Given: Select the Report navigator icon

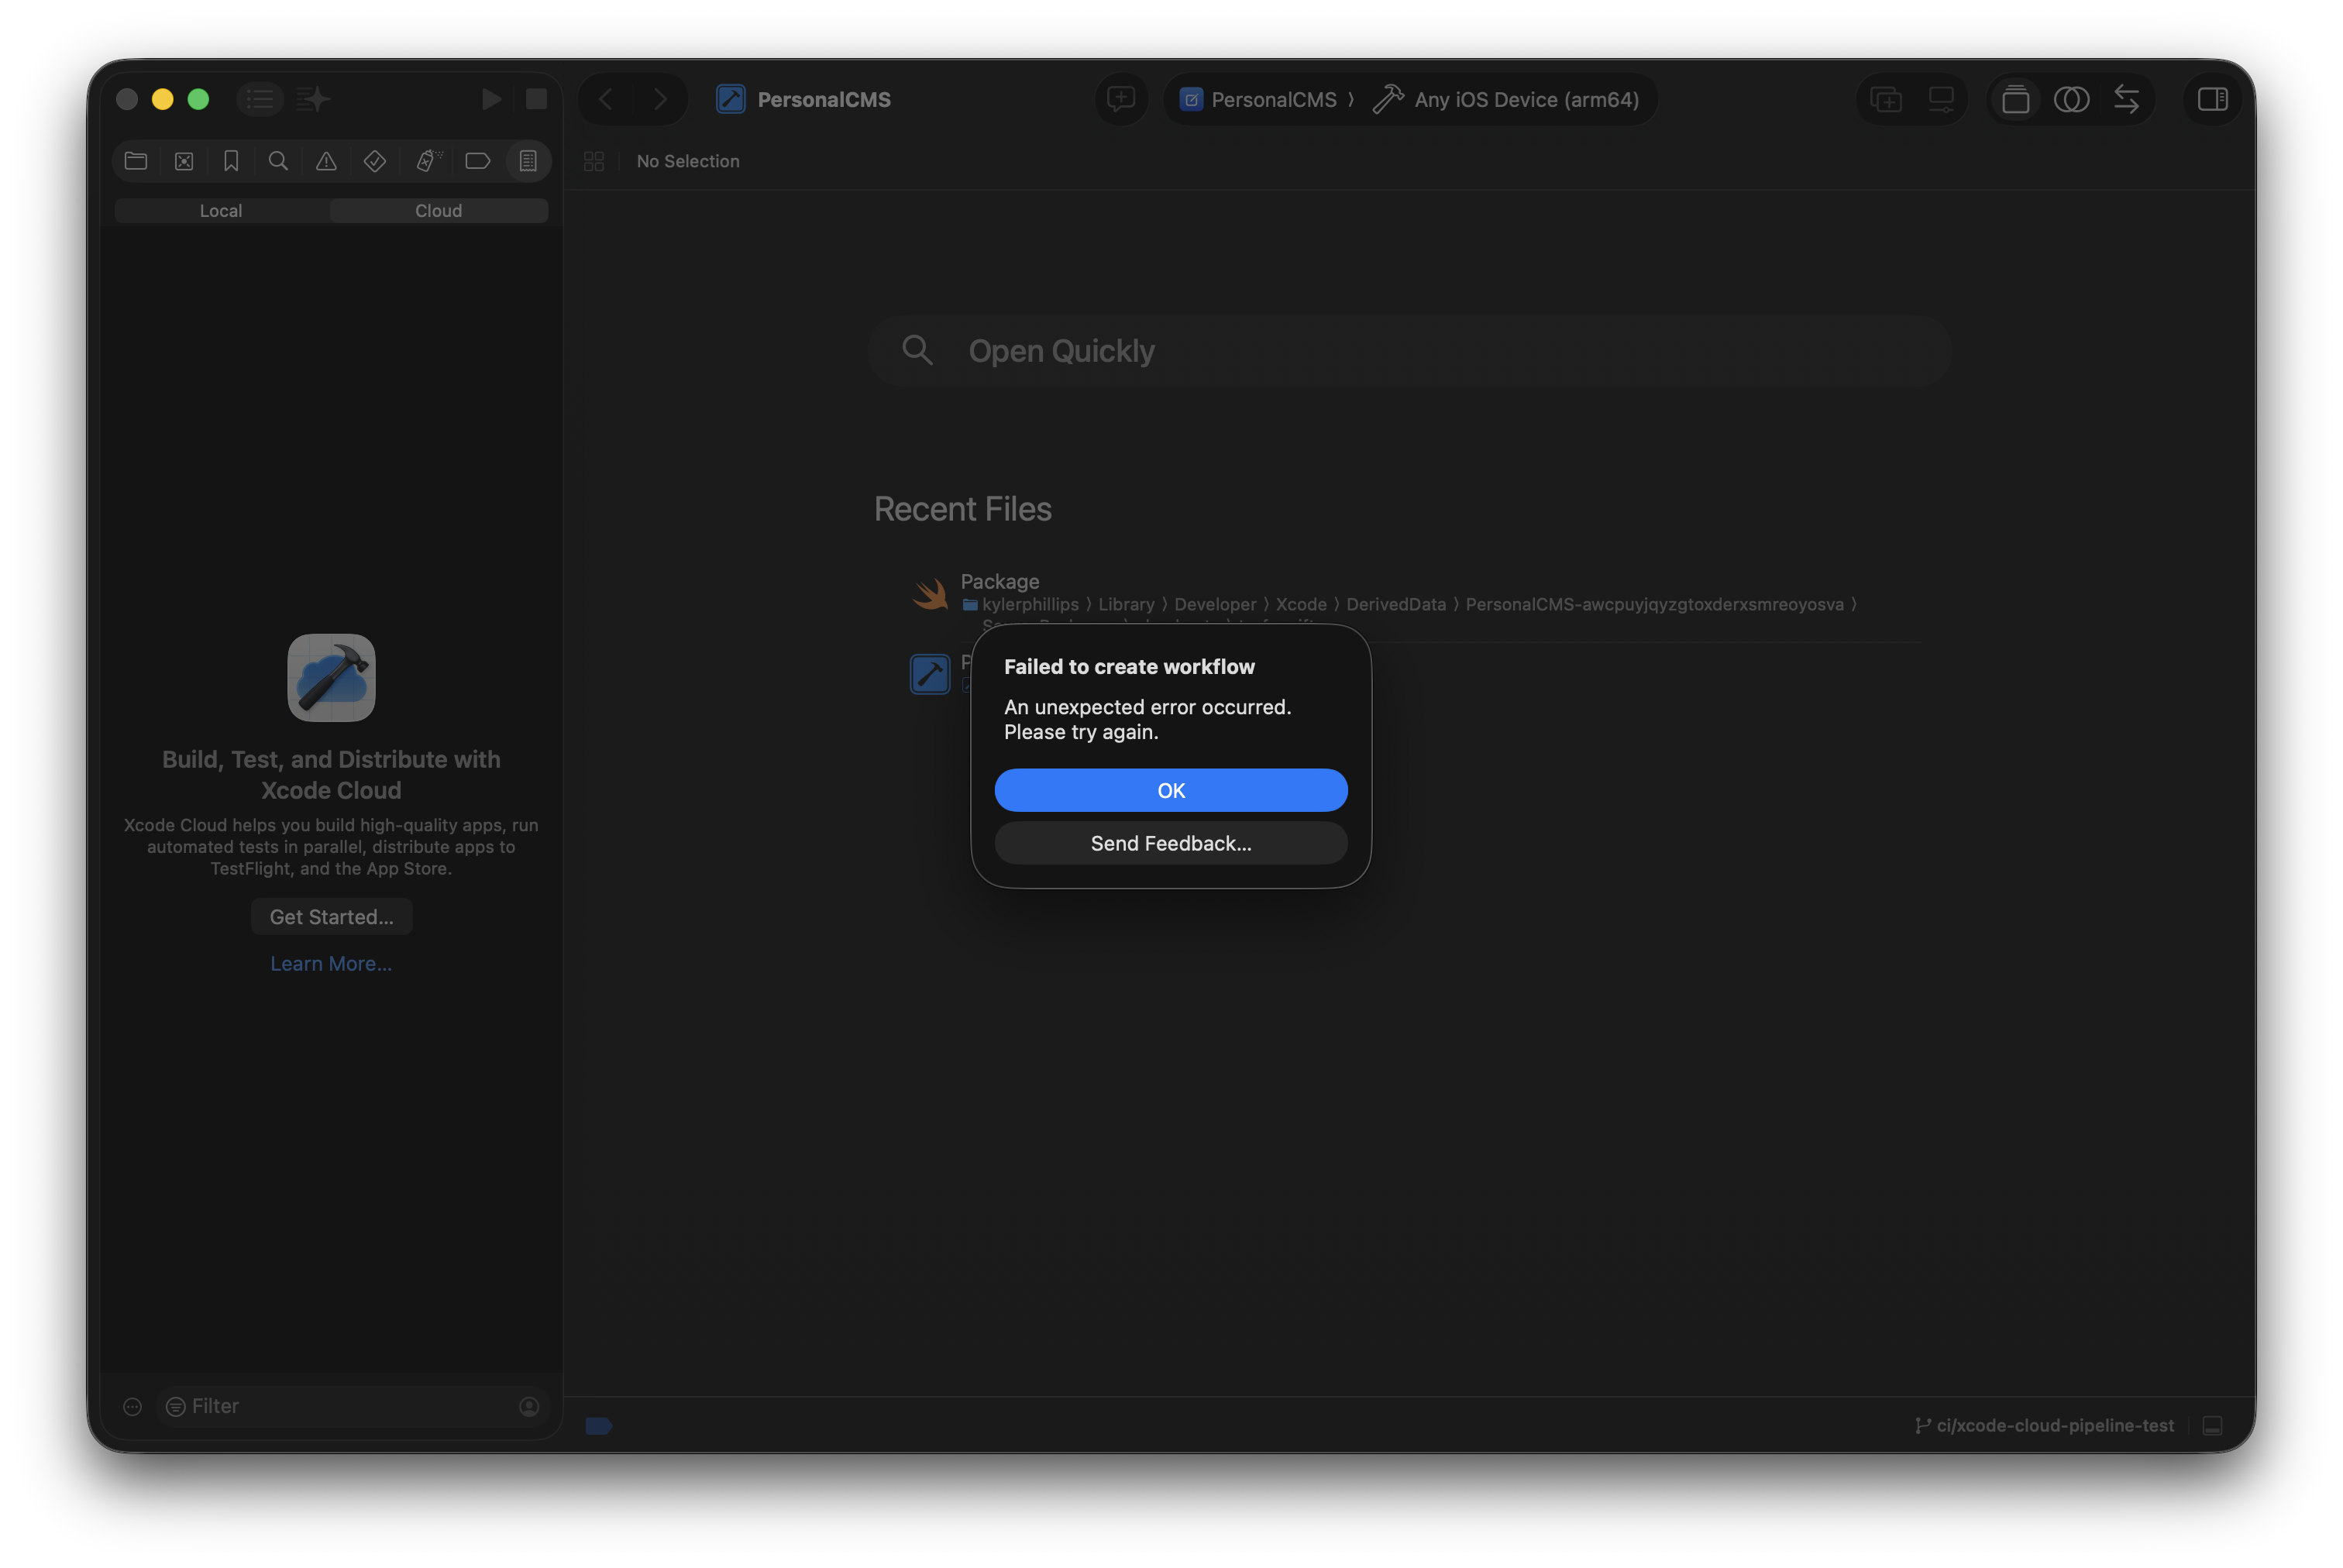Looking at the screenshot, I should [x=528, y=161].
